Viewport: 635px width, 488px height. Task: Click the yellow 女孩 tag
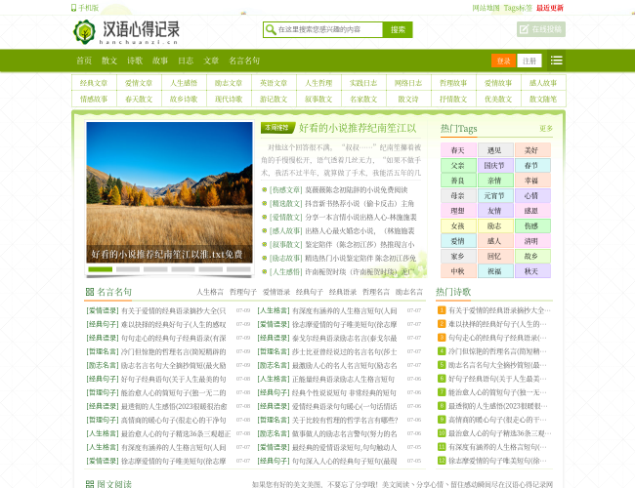[x=458, y=225]
